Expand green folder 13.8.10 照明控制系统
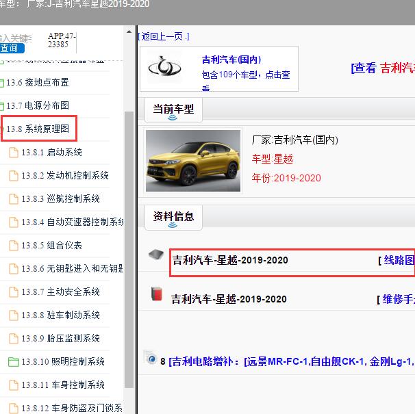The image size is (415, 414). [x=14, y=362]
